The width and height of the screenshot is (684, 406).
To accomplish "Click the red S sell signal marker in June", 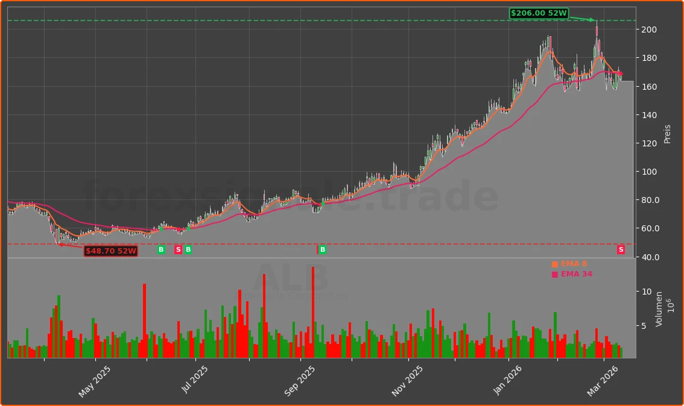I will click(x=178, y=249).
